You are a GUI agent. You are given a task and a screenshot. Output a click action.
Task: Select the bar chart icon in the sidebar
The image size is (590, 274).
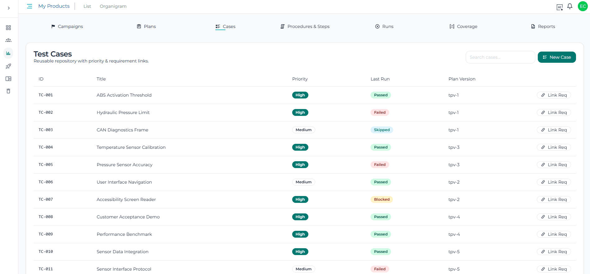pyautogui.click(x=8, y=53)
